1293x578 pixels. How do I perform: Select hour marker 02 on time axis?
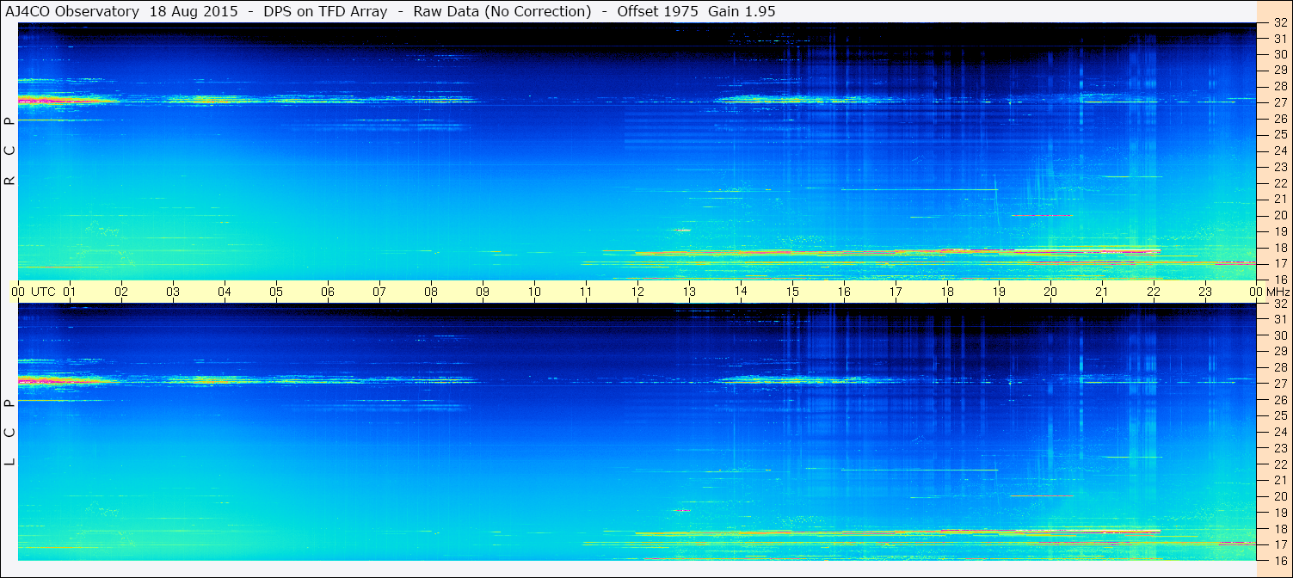pos(121,292)
